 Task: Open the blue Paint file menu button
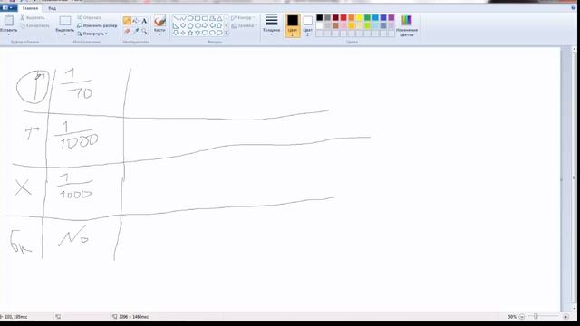tap(8, 8)
